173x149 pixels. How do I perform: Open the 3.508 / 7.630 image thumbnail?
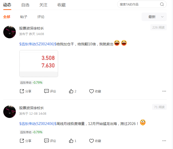click(x=39, y=64)
